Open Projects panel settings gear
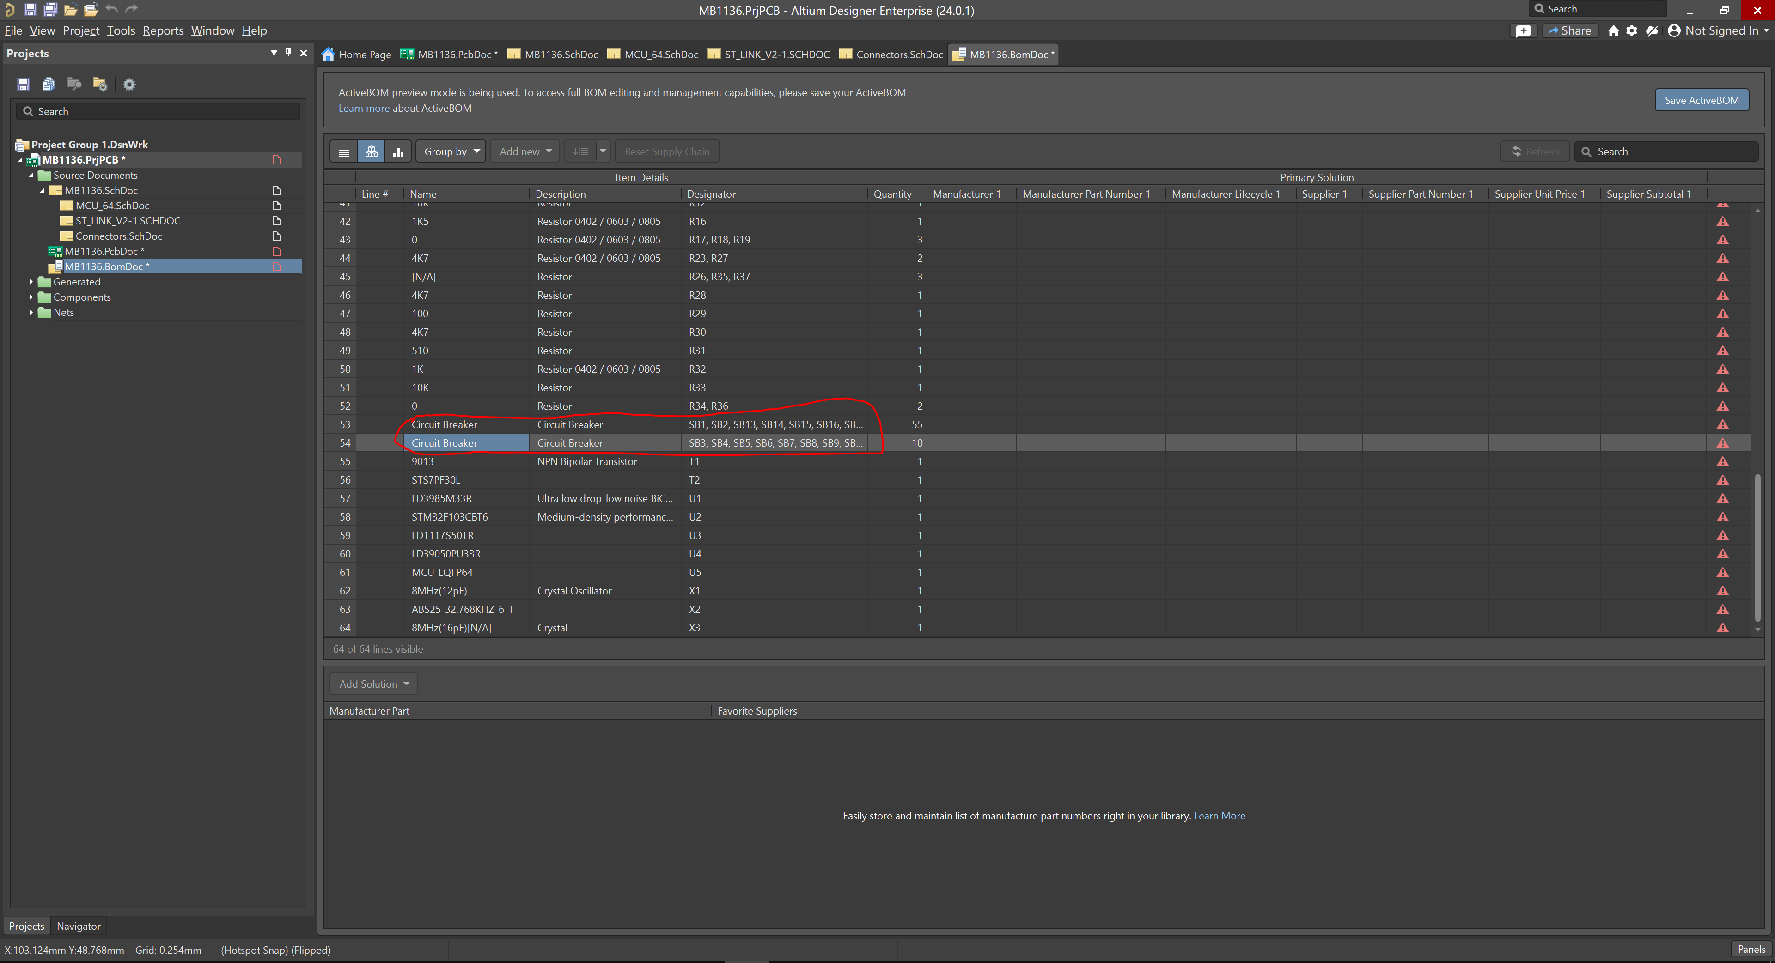Image resolution: width=1775 pixels, height=963 pixels. coord(129,84)
